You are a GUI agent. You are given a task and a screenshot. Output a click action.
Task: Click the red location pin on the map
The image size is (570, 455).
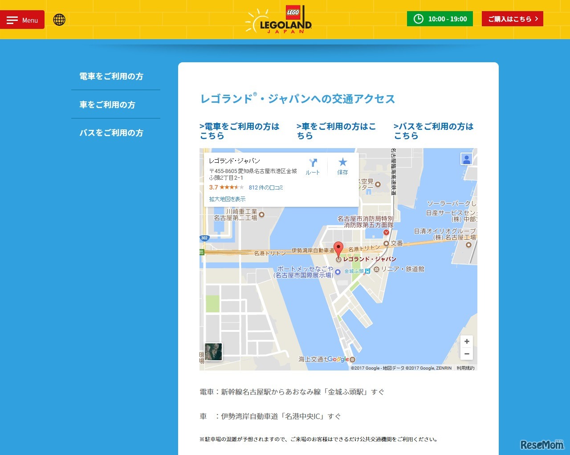tap(338, 250)
